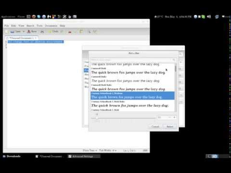Click the Pick a Font search field
The height and width of the screenshot is (173, 231).
tap(133, 60)
